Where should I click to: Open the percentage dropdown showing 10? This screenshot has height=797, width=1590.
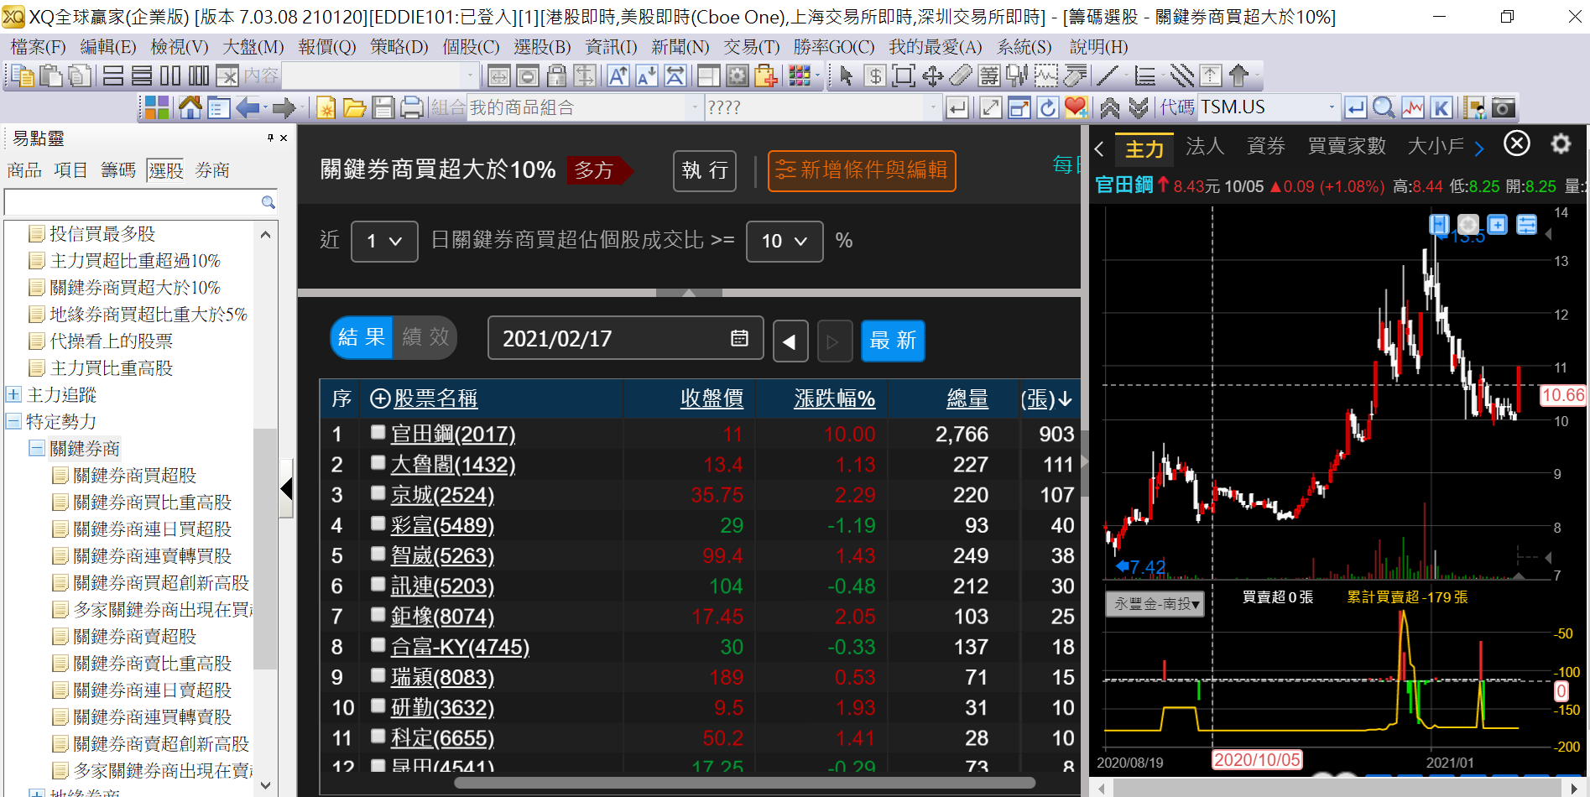coord(784,242)
